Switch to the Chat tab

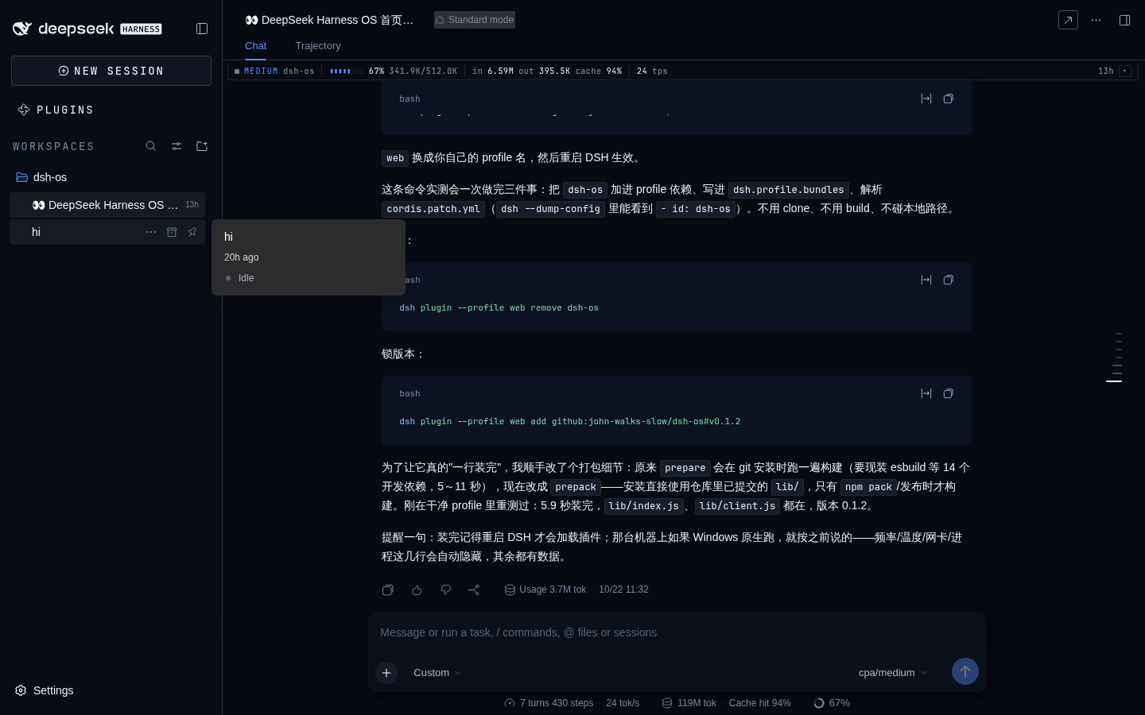255,46
